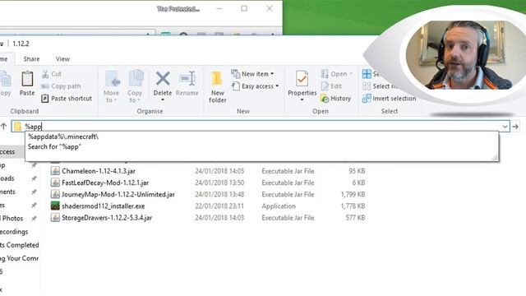The image size is (526, 296).
Task: Expand the Properties dropdown arrow
Action: coord(302,100)
